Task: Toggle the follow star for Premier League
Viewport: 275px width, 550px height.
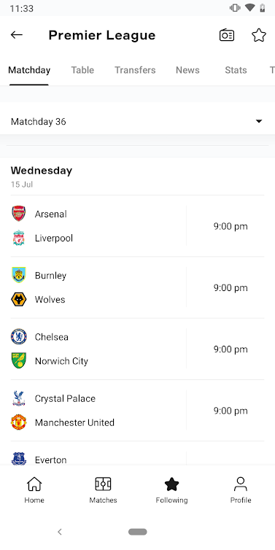Action: [259, 35]
